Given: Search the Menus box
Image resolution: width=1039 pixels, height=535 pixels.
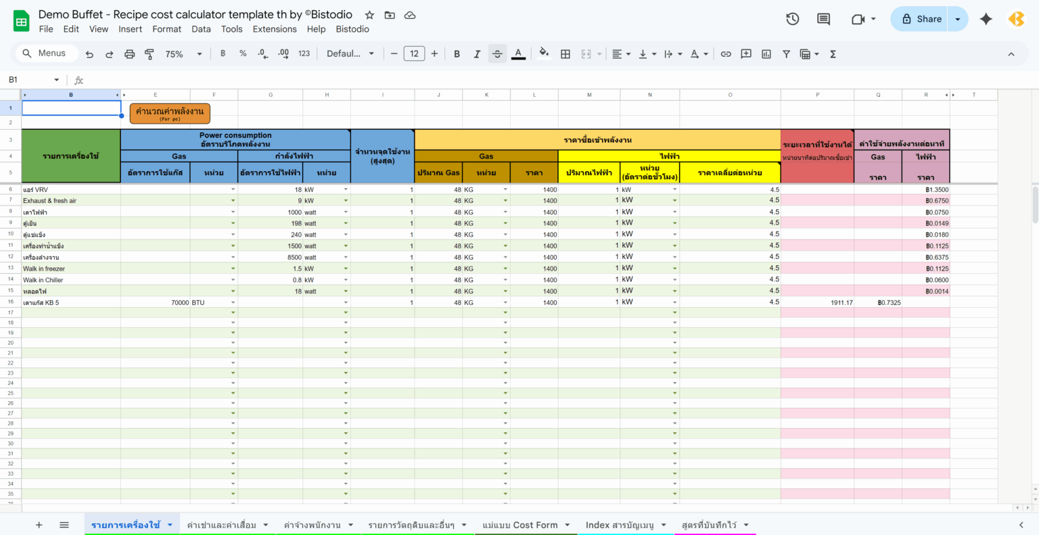Looking at the screenshot, I should coord(46,53).
